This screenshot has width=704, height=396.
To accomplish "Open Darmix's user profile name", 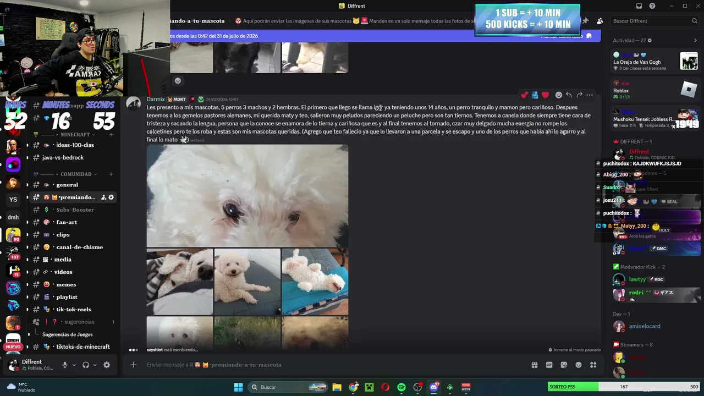I will [x=156, y=100].
